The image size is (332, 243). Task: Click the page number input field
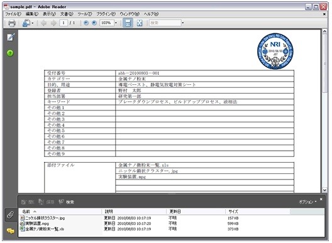(64, 23)
